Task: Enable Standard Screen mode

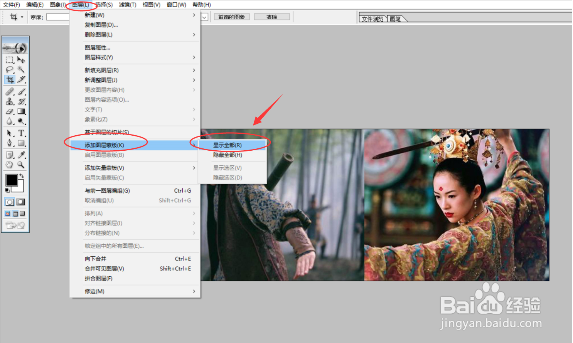Action: pos(8,214)
